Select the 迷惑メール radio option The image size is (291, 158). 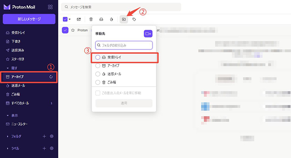click(98, 74)
